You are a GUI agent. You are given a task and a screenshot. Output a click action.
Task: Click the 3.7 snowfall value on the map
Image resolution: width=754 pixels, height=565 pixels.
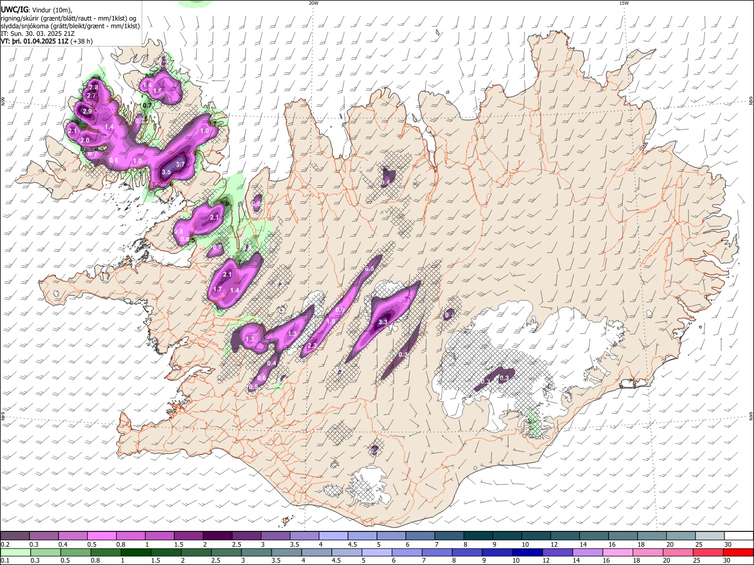[x=181, y=164]
